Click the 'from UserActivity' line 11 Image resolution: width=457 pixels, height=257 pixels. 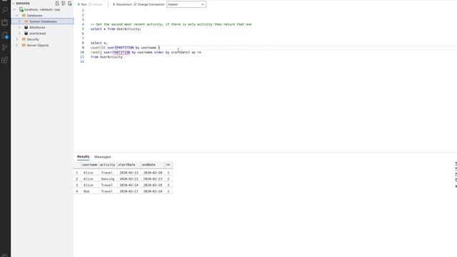coord(106,57)
